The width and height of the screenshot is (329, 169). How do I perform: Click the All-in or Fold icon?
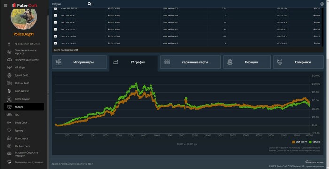[9, 83]
